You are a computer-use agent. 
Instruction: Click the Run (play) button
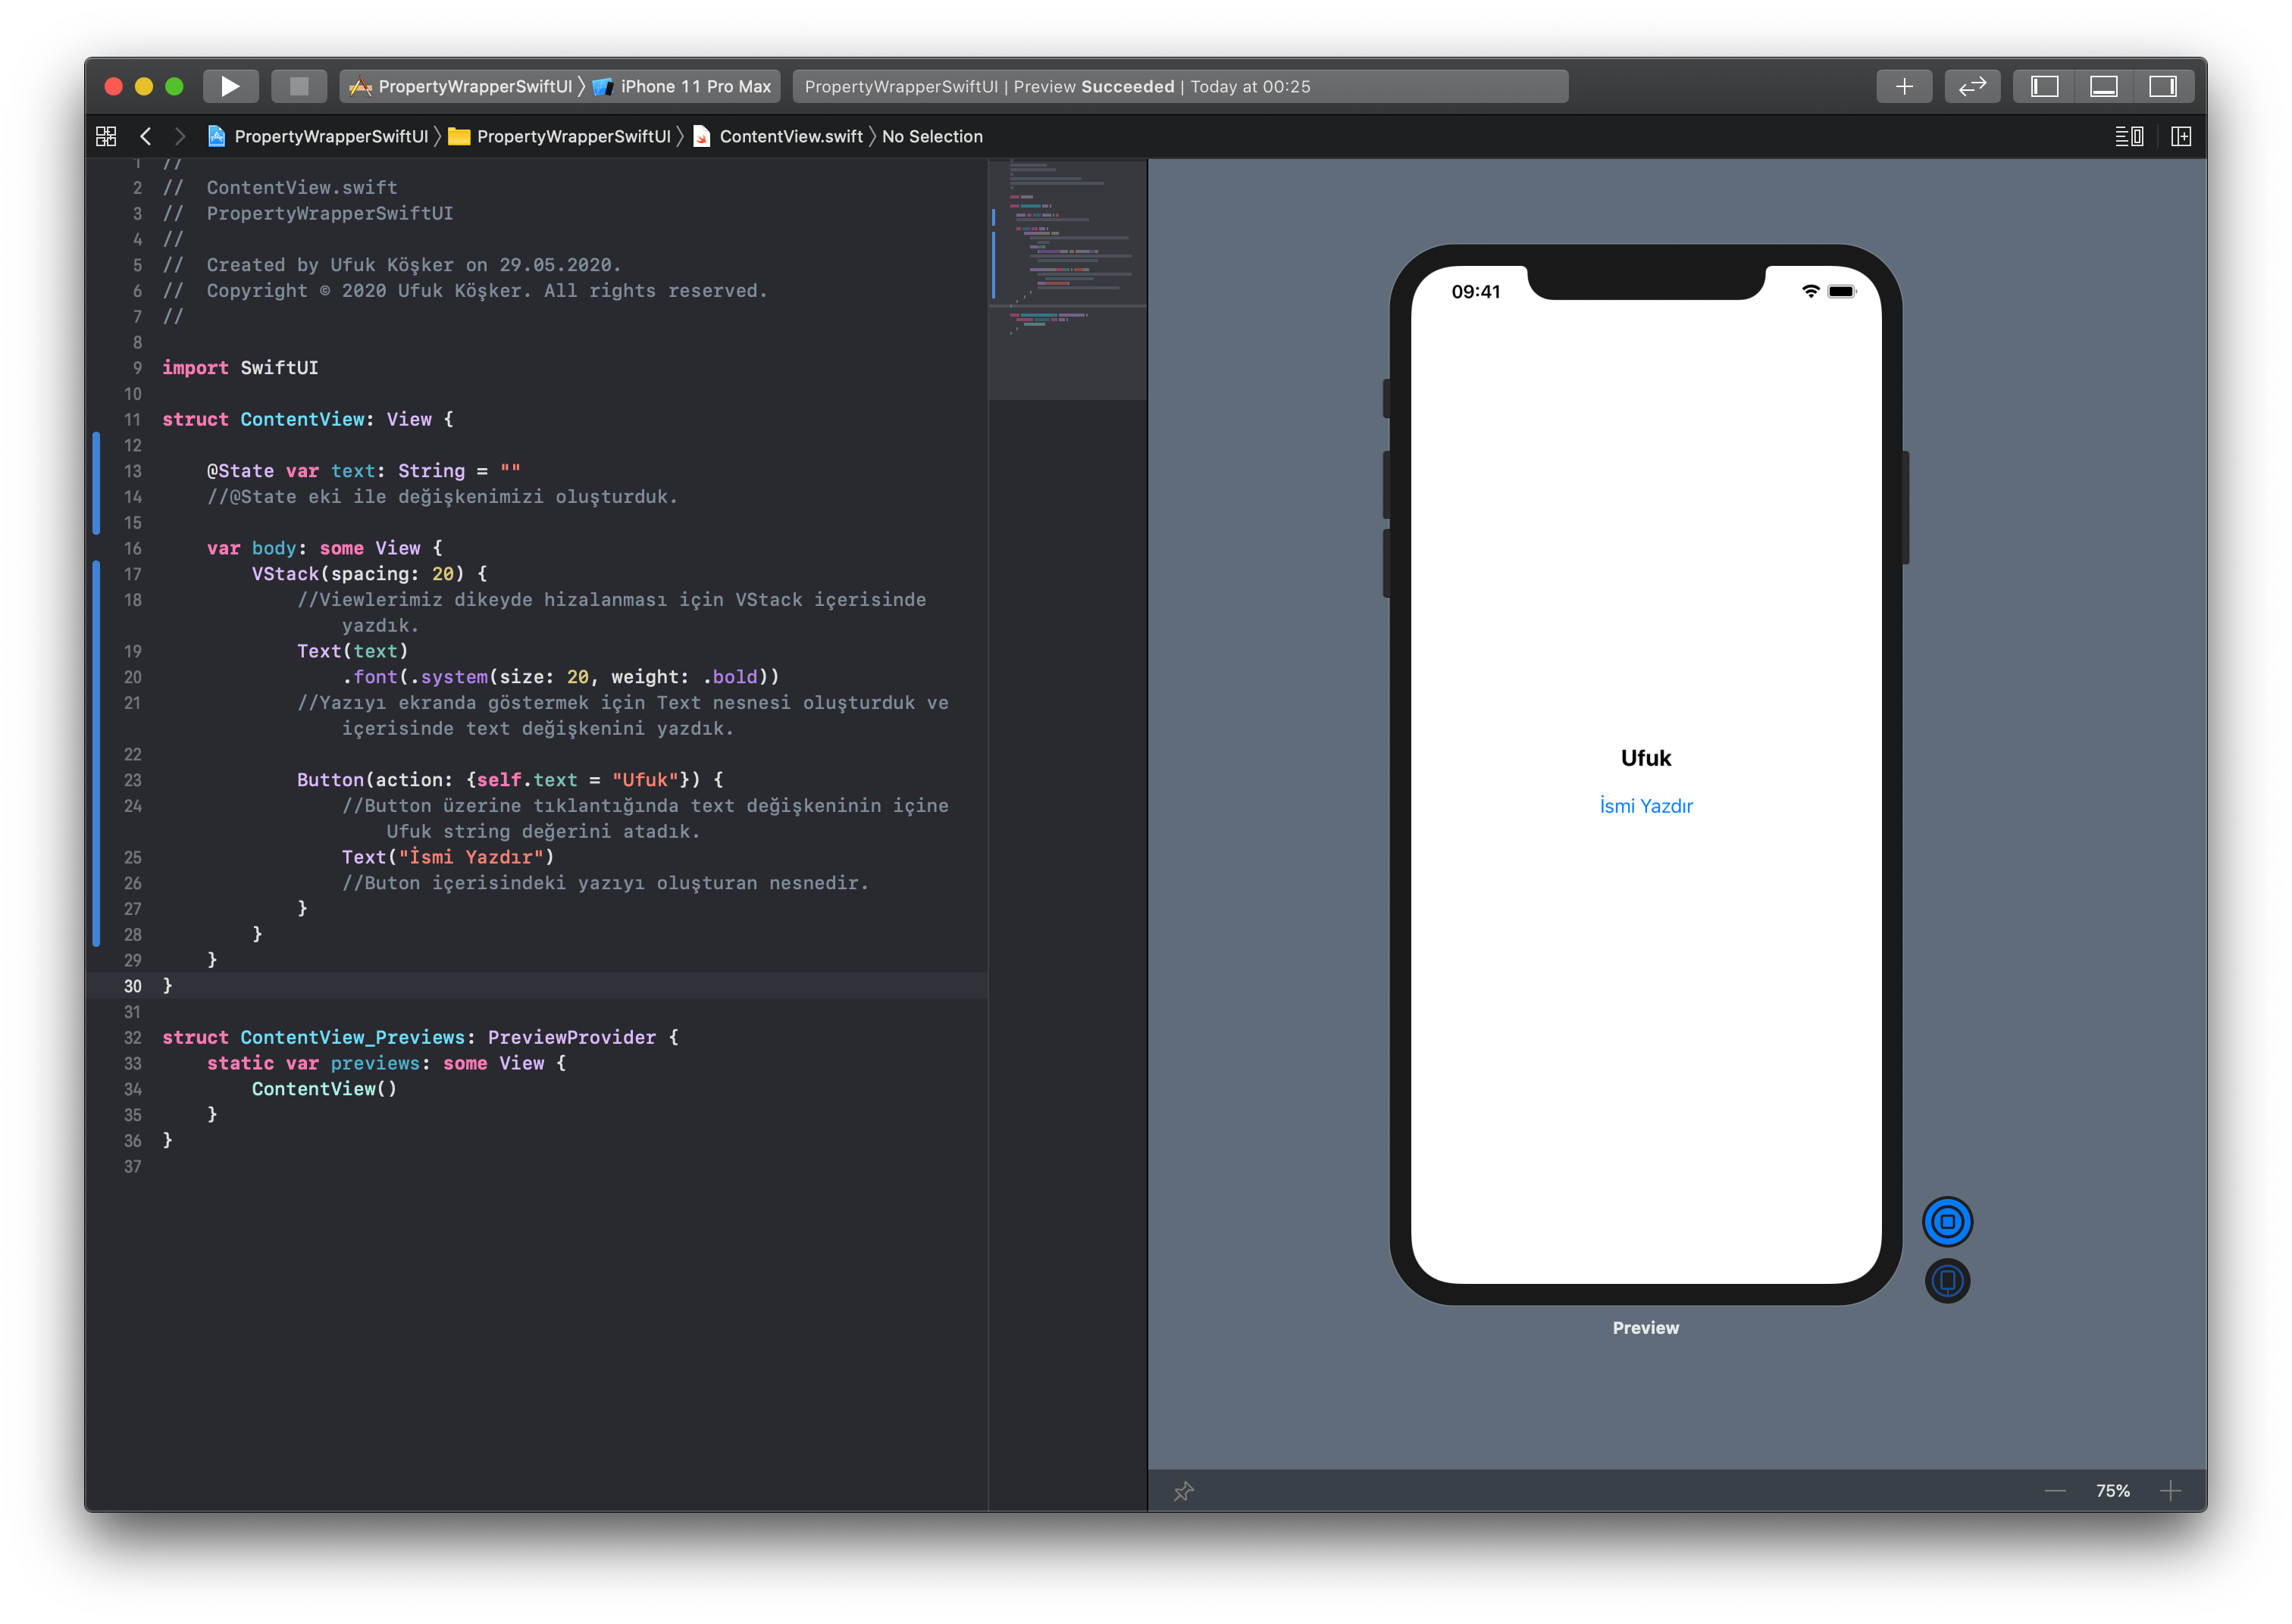click(x=230, y=86)
